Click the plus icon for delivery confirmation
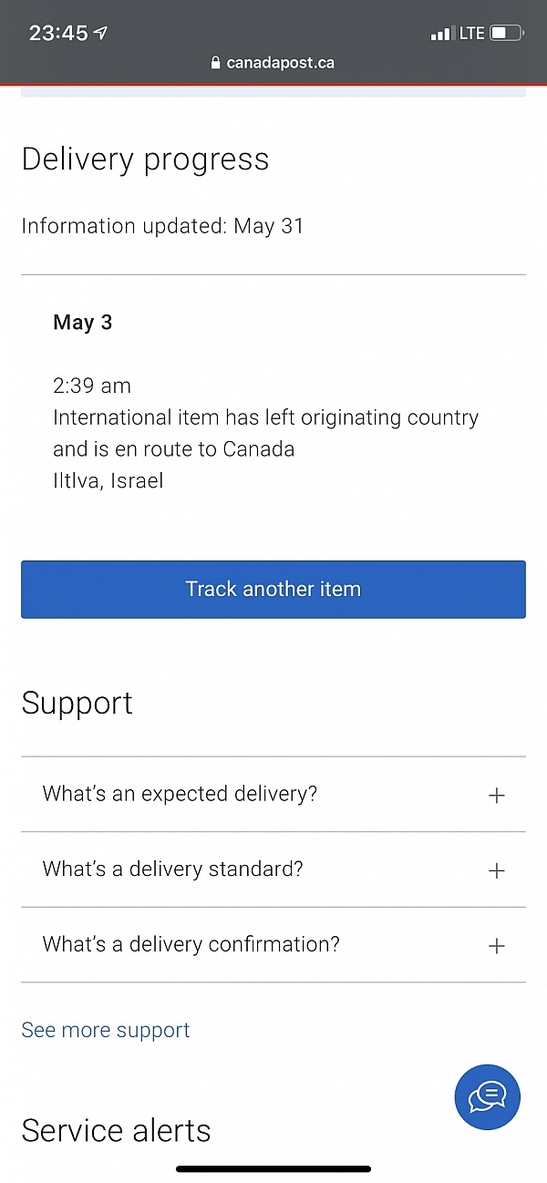Screen dimensions: 547x1183 (496, 946)
